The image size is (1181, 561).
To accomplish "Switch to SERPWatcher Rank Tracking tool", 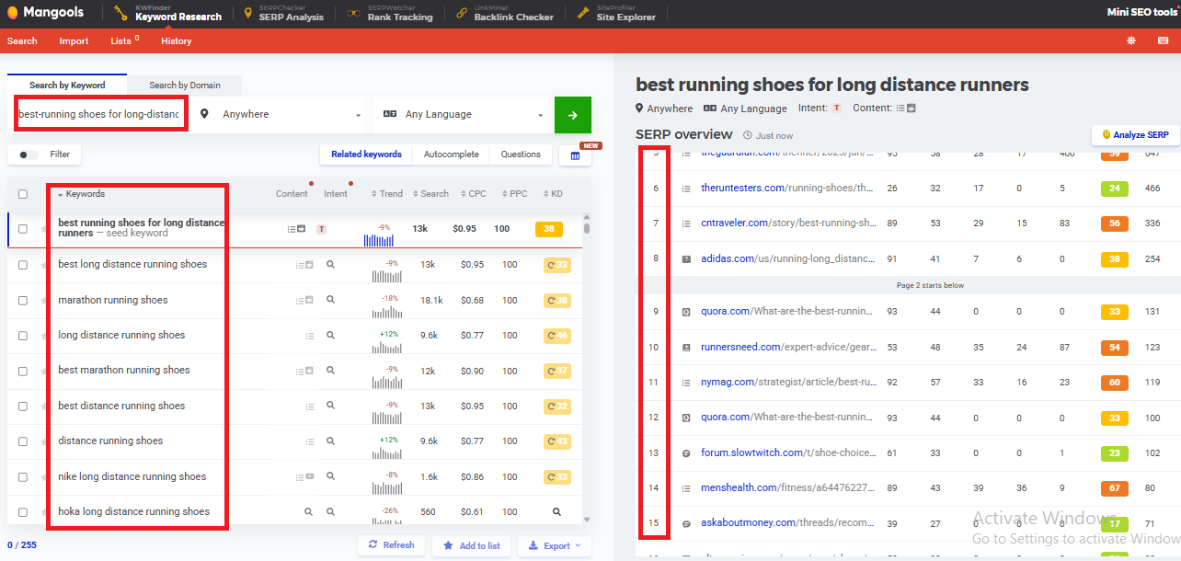I will click(x=390, y=13).
